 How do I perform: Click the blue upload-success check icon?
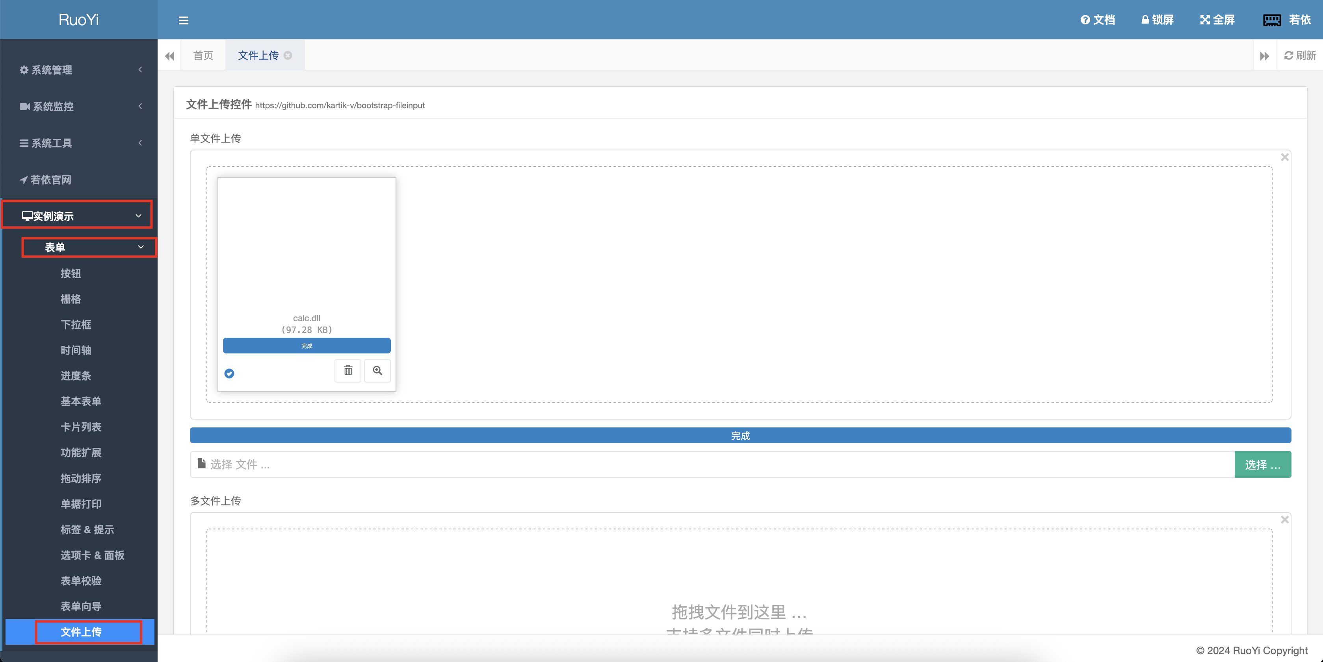[x=230, y=374]
